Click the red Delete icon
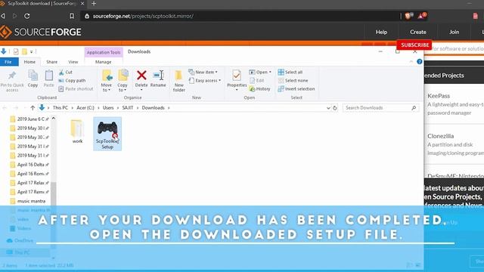Screen dimensions: 484x272 [x=141, y=75]
